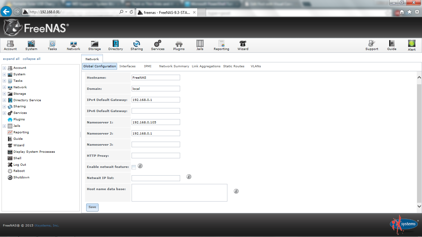Screen dimensions: 422x237
Task: Expand the Storage node in sidebar tree
Action: (4, 94)
